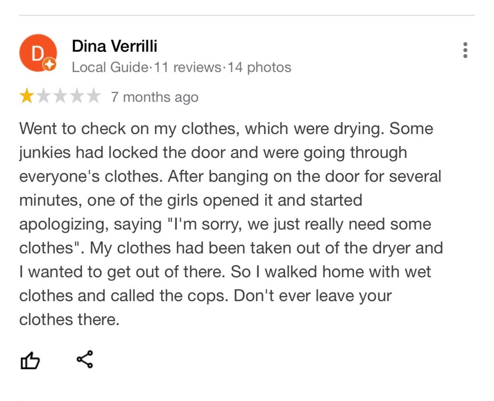Click the orange D profile avatar
This screenshot has height=401, width=494.
tap(37, 53)
